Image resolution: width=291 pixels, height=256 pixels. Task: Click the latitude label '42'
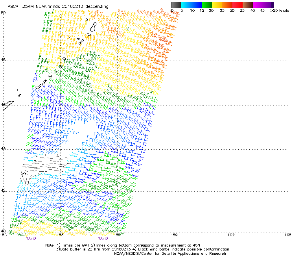[x=3, y=190]
